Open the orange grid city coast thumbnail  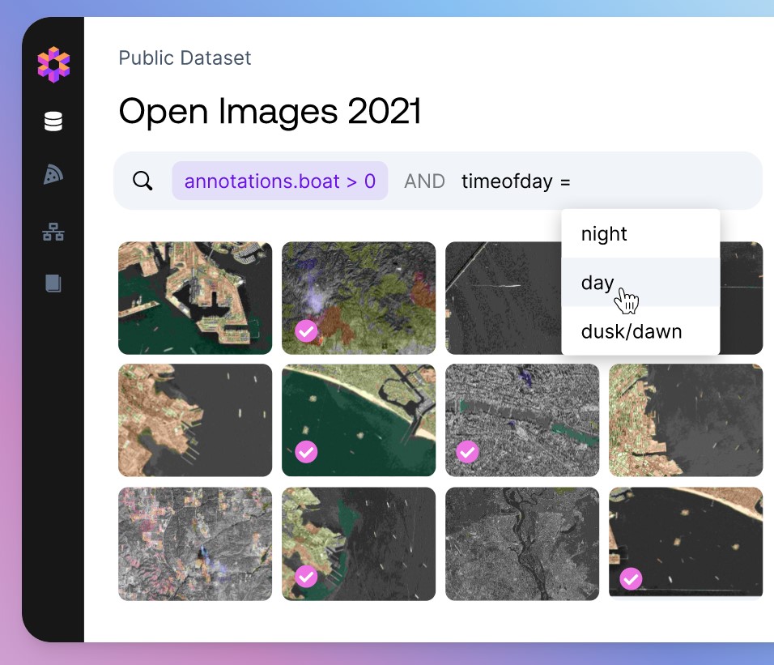coord(686,420)
